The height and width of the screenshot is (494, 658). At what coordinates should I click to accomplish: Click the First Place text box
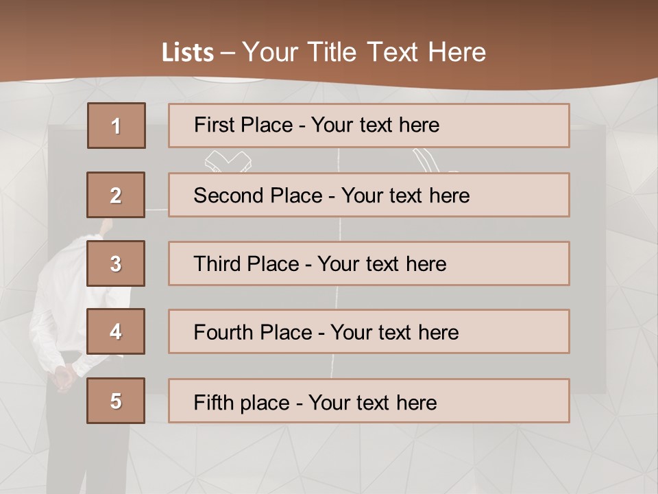pos(369,126)
